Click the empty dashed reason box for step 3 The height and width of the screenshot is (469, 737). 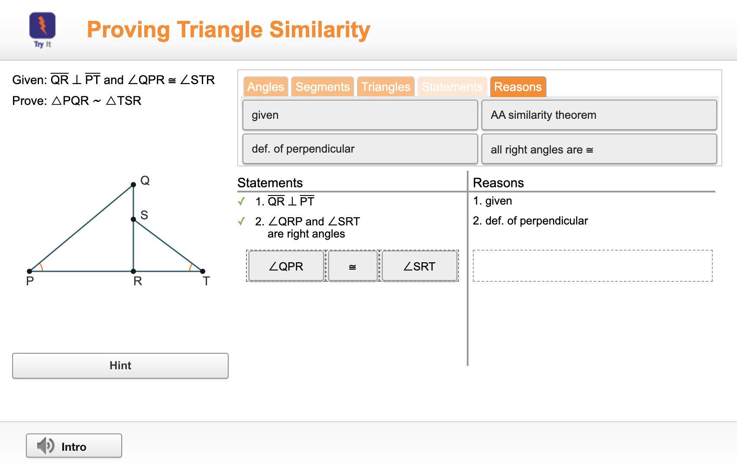[593, 266]
